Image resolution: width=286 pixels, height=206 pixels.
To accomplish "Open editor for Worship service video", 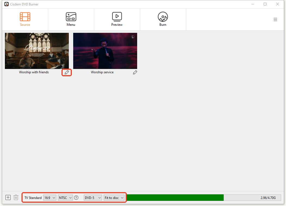I will 135,72.
